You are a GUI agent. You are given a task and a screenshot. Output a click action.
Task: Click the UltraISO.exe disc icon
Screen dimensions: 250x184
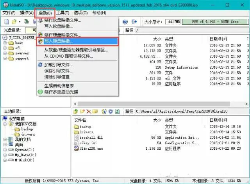[x=77, y=149]
